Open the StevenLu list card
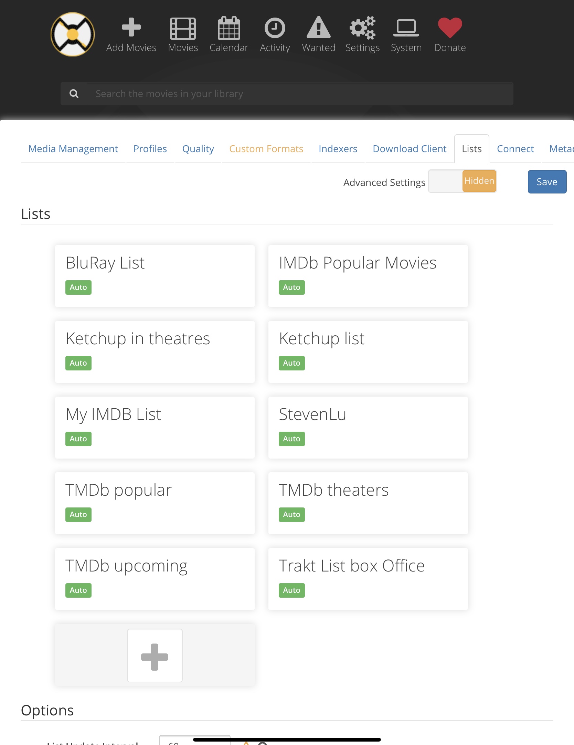Image resolution: width=574 pixels, height=745 pixels. coord(368,427)
